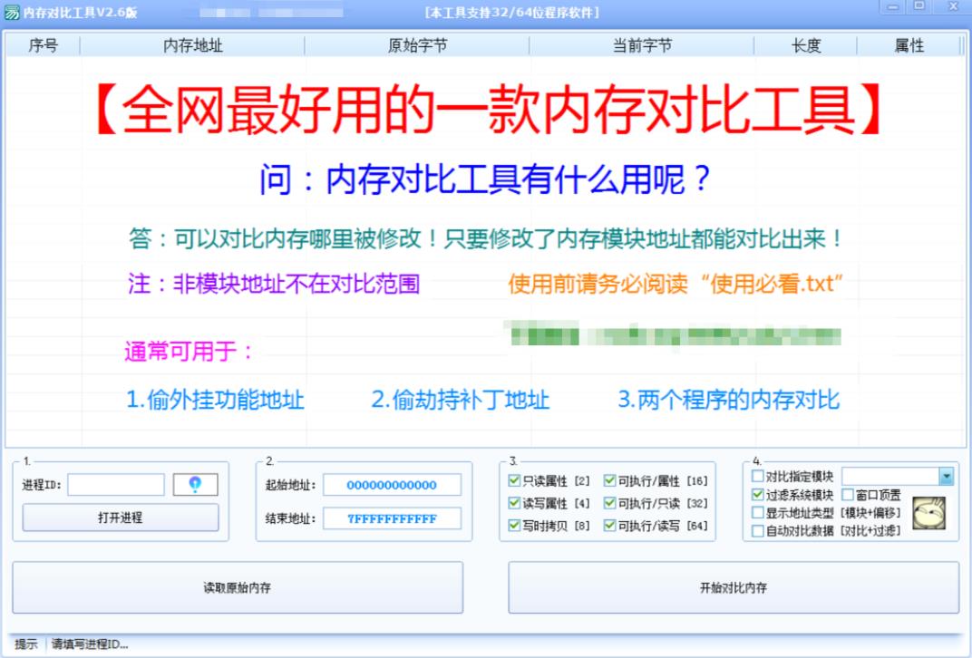Select the 属性 column header

[x=909, y=45]
